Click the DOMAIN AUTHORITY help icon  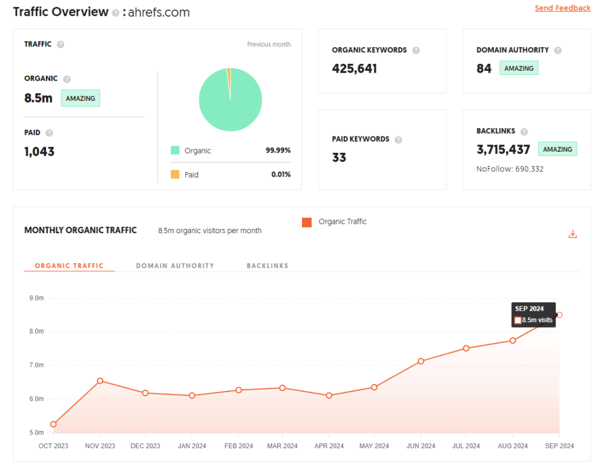click(558, 50)
